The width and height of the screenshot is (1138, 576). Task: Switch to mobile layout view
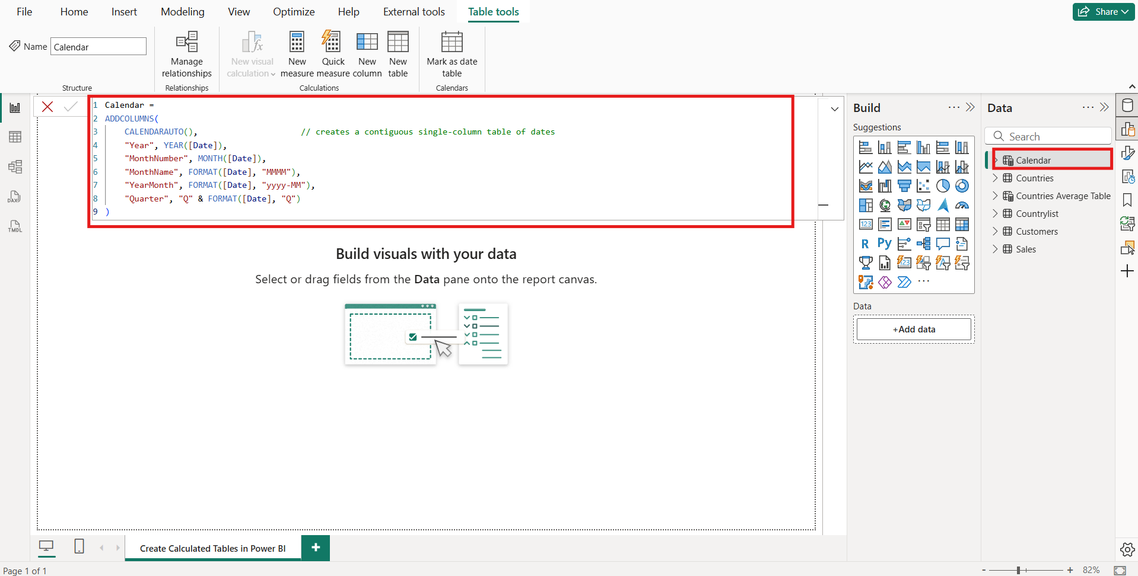(79, 546)
